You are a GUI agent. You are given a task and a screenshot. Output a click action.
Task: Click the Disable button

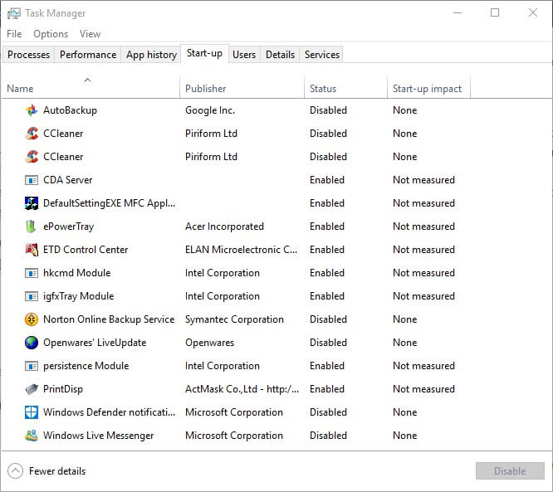point(510,471)
